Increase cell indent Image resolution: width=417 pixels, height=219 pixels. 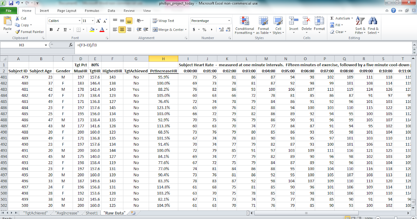pos(146,30)
